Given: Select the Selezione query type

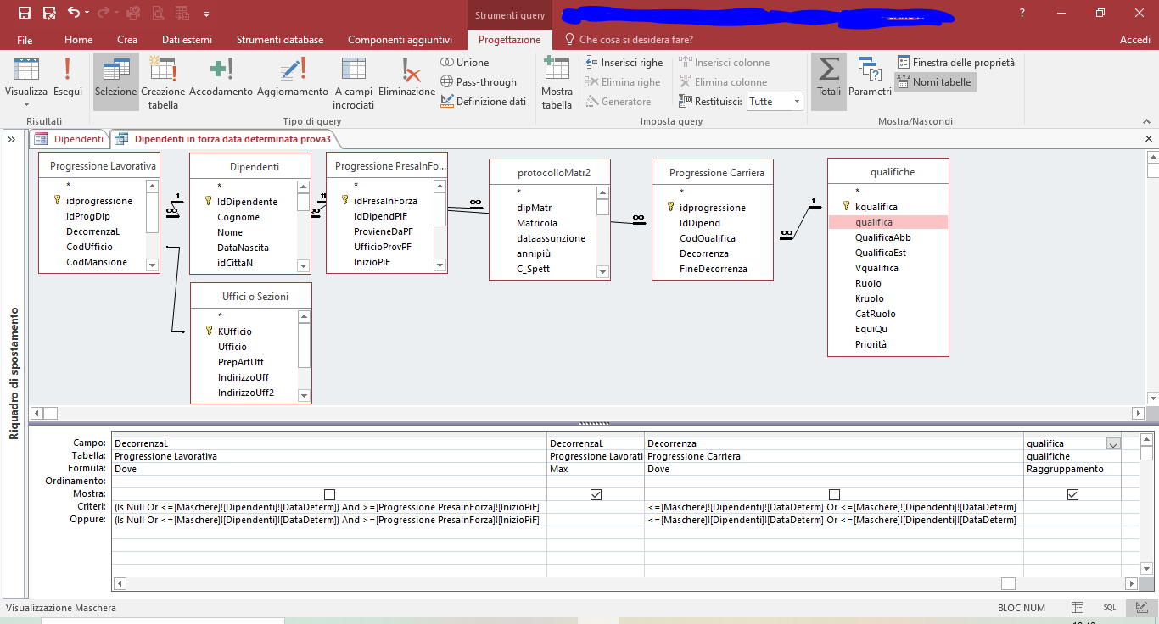Looking at the screenshot, I should point(115,82).
